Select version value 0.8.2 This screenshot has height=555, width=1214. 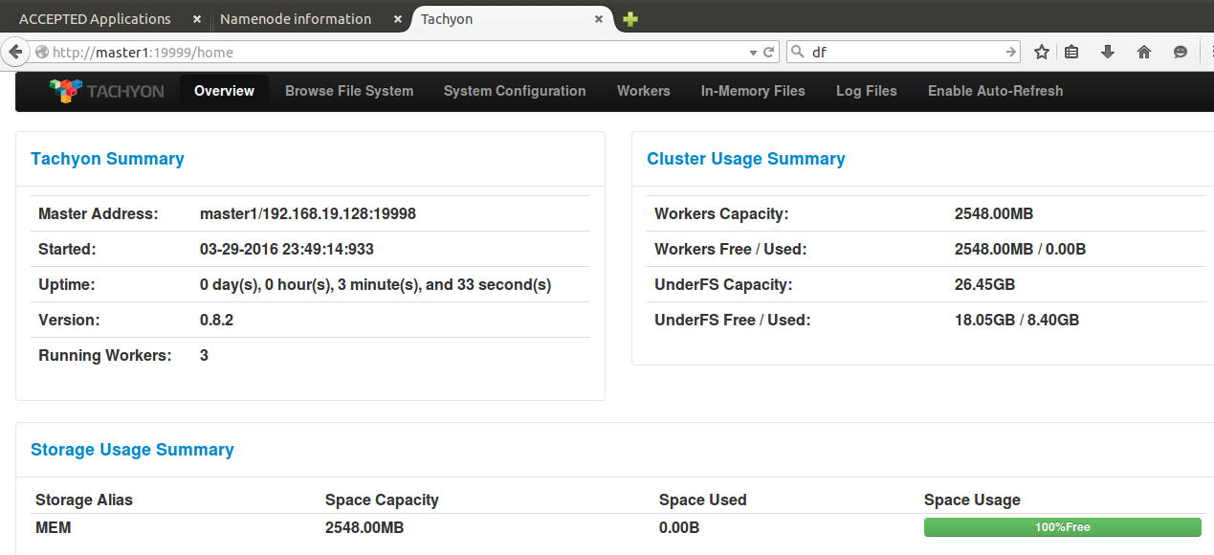coord(216,320)
